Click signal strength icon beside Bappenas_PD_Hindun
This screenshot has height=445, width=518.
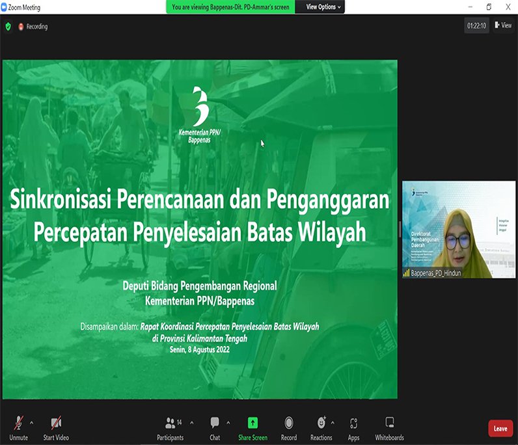click(406, 273)
